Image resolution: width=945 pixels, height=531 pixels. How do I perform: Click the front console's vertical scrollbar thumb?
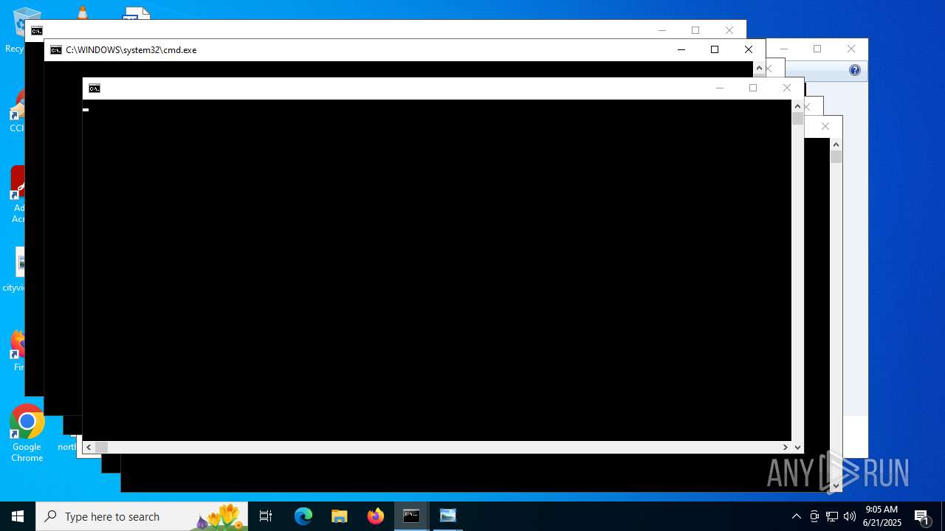(797, 118)
